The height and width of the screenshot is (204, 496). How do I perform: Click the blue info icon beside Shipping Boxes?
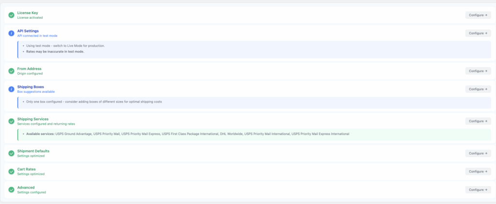pyautogui.click(x=11, y=89)
